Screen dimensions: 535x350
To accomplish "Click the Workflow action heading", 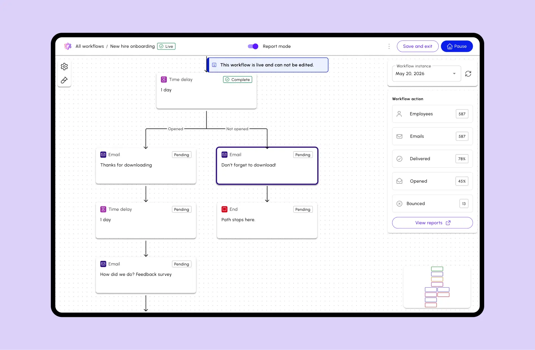I will [x=408, y=99].
